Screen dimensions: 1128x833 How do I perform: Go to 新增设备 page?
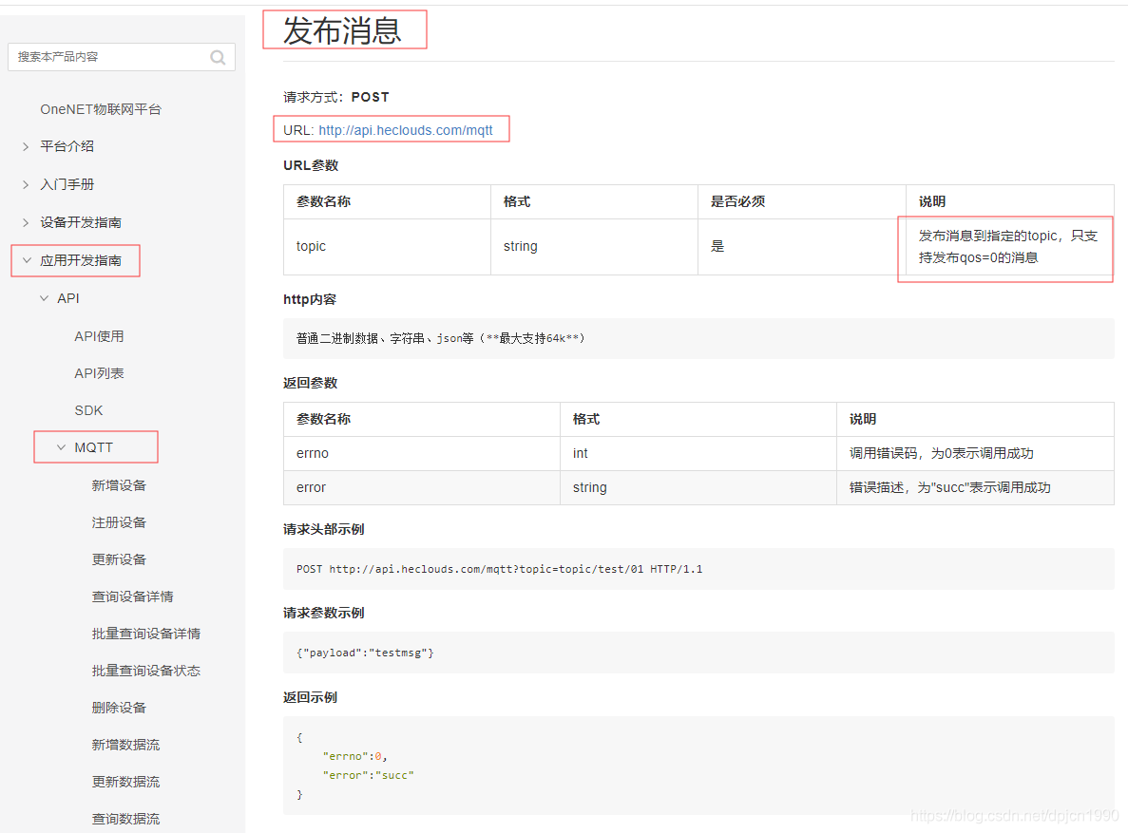click(x=119, y=485)
